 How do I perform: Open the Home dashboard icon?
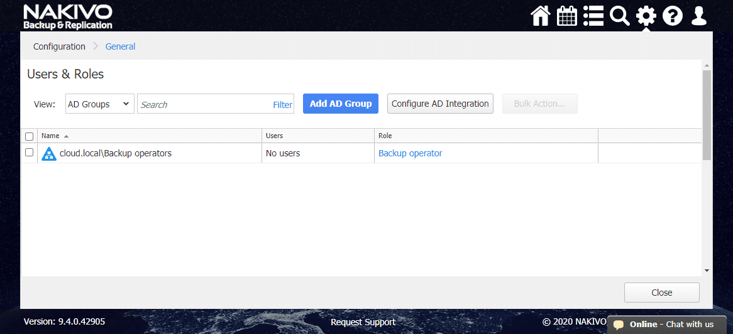[541, 16]
